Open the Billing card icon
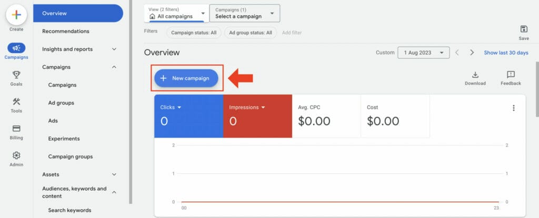 pyautogui.click(x=16, y=128)
